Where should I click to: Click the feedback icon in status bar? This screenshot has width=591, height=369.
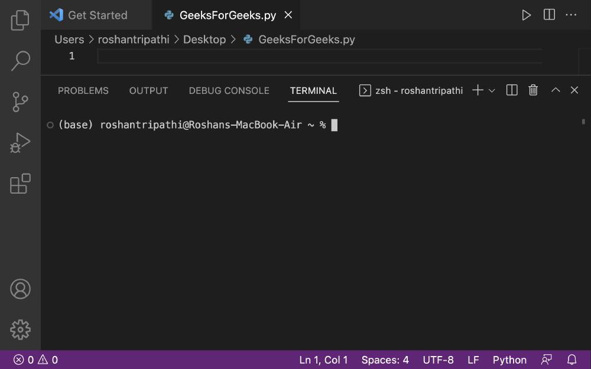pyautogui.click(x=547, y=360)
